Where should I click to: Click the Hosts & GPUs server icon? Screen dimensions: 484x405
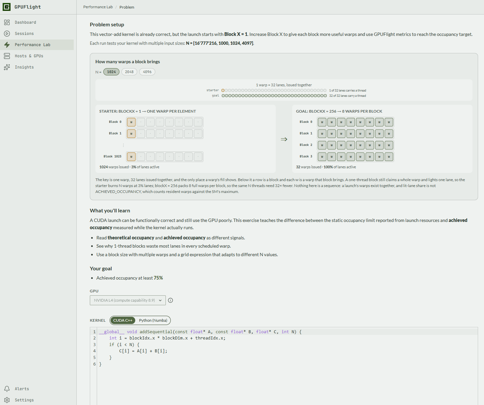tap(7, 56)
